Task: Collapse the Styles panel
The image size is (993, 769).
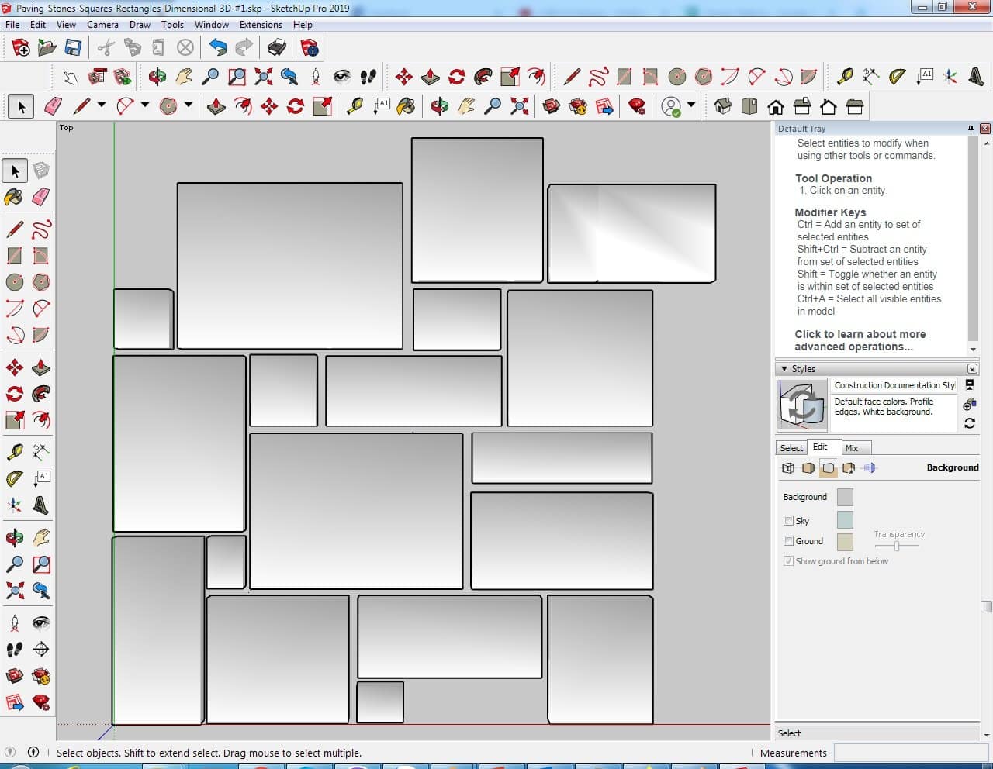Action: (784, 369)
